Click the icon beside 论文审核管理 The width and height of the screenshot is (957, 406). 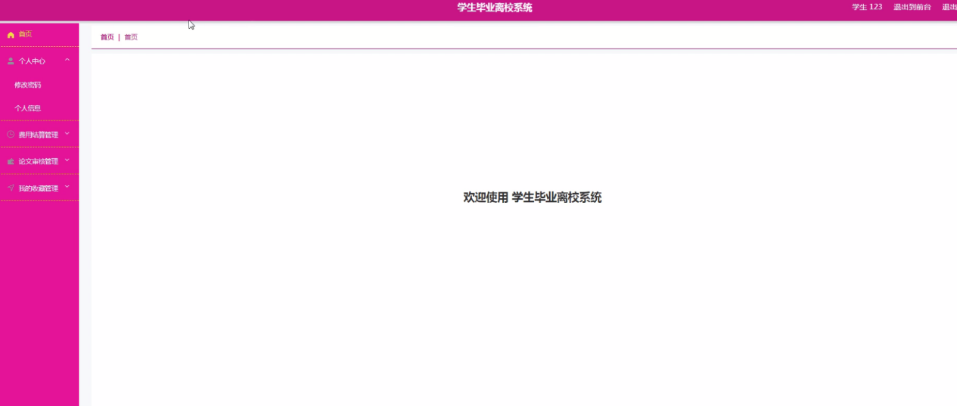coord(10,161)
